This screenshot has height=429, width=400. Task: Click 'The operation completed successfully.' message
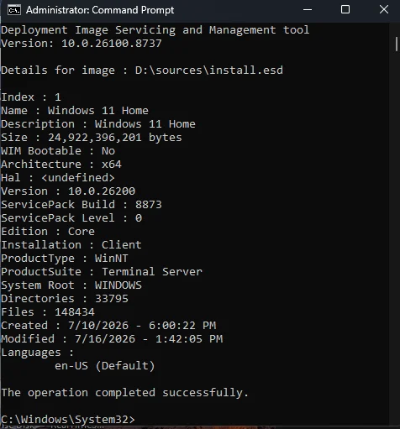point(125,393)
